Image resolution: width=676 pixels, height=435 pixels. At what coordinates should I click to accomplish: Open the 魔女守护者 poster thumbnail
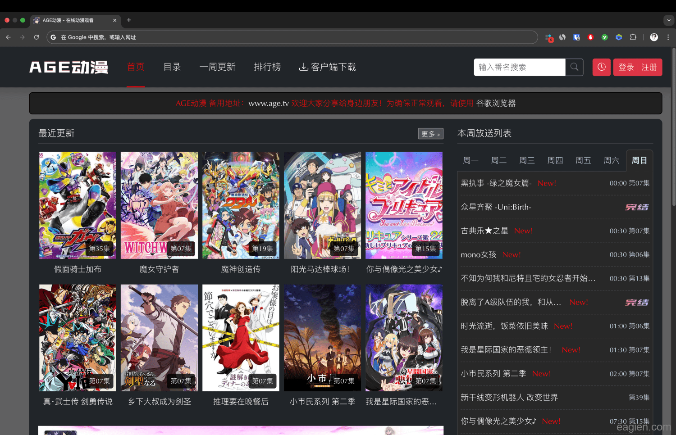tap(159, 205)
